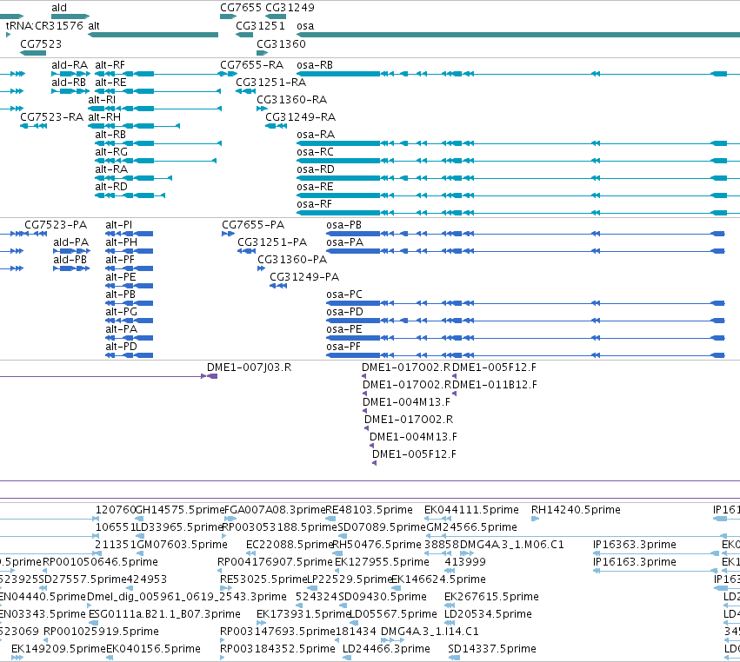This screenshot has height=662, width=740.
Task: Click EST SD14337.5prime label
Action: click(492, 649)
